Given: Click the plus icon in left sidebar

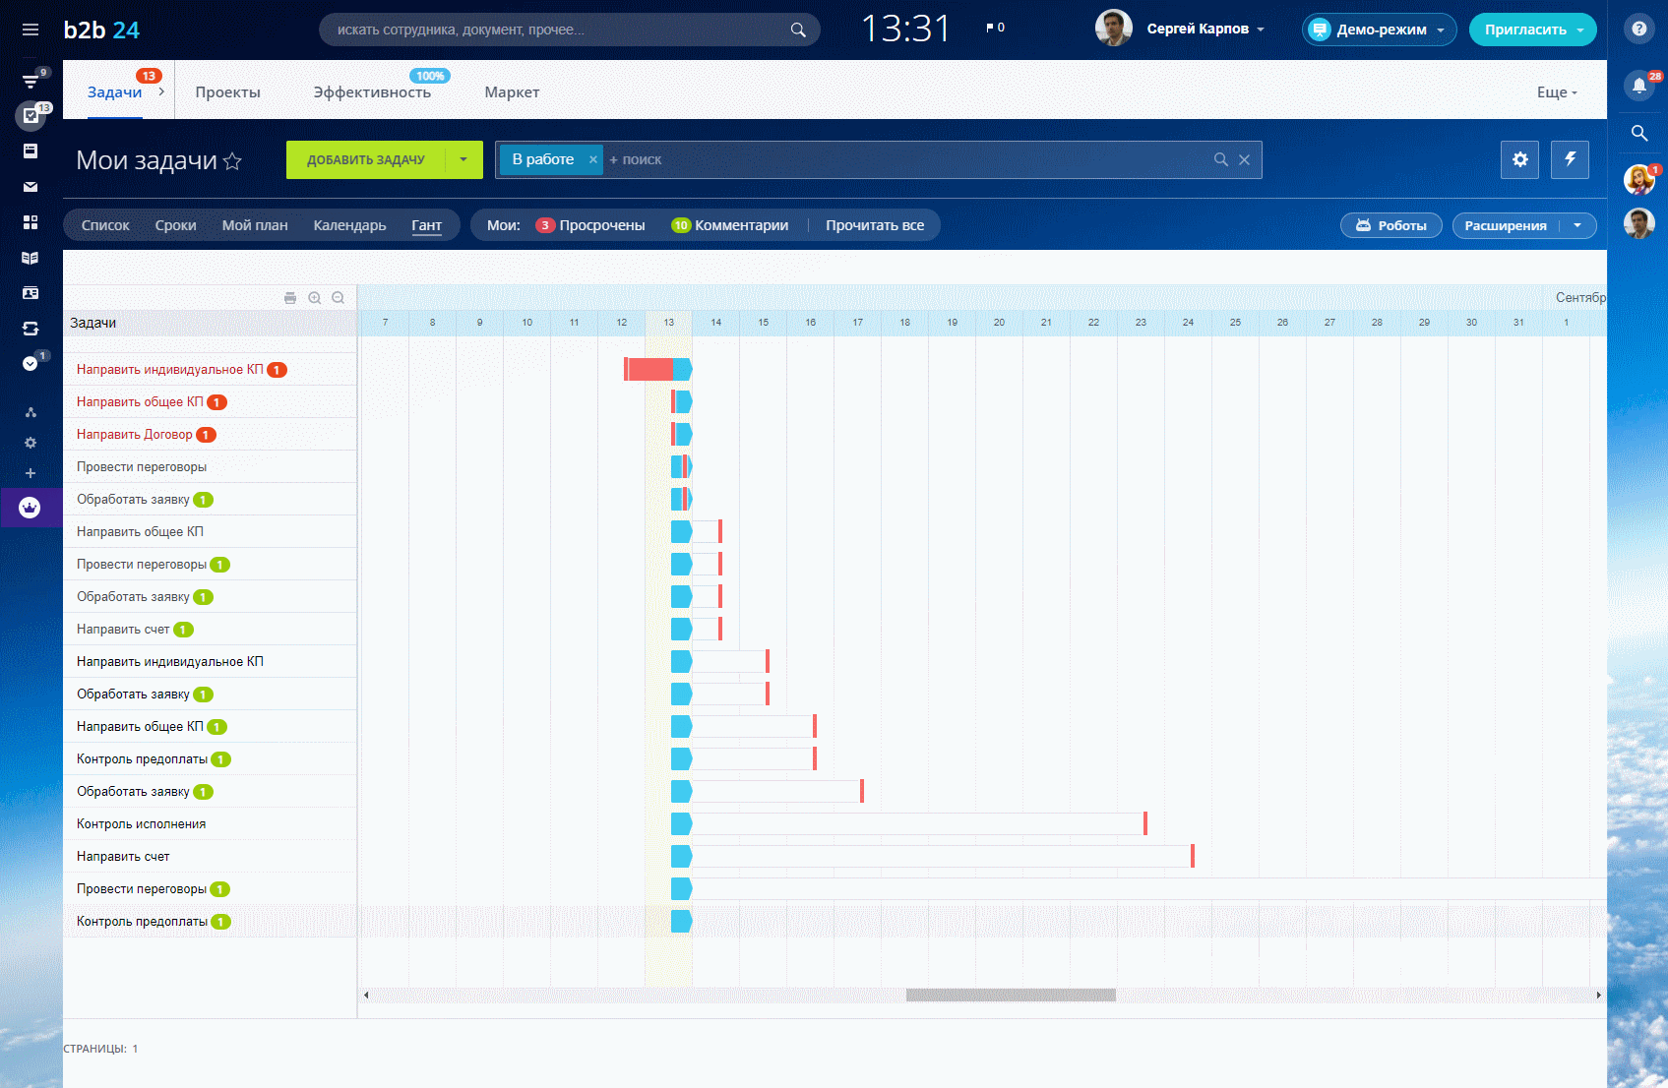Looking at the screenshot, I should click(x=31, y=473).
